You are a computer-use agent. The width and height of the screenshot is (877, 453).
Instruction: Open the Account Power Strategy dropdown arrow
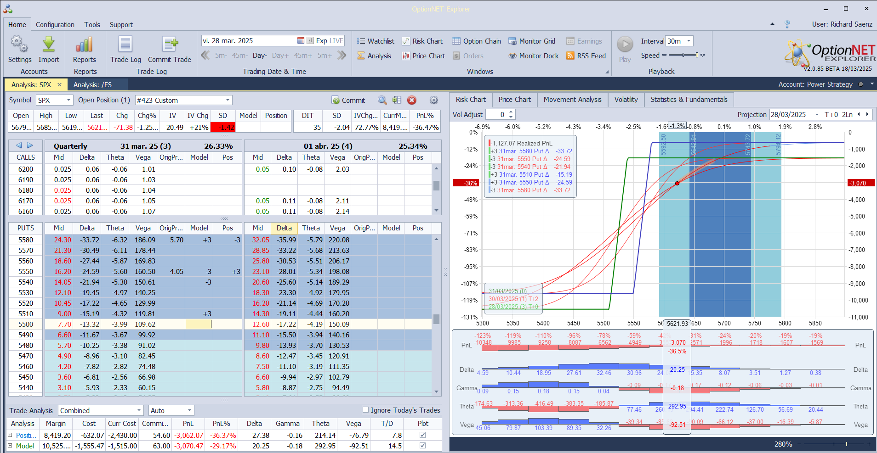click(x=871, y=84)
